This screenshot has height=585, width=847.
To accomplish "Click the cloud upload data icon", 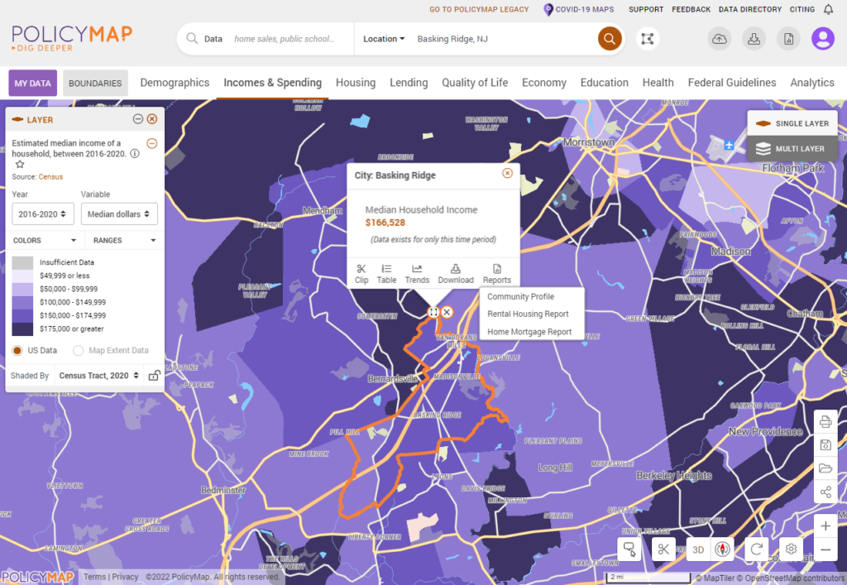I will pos(720,39).
